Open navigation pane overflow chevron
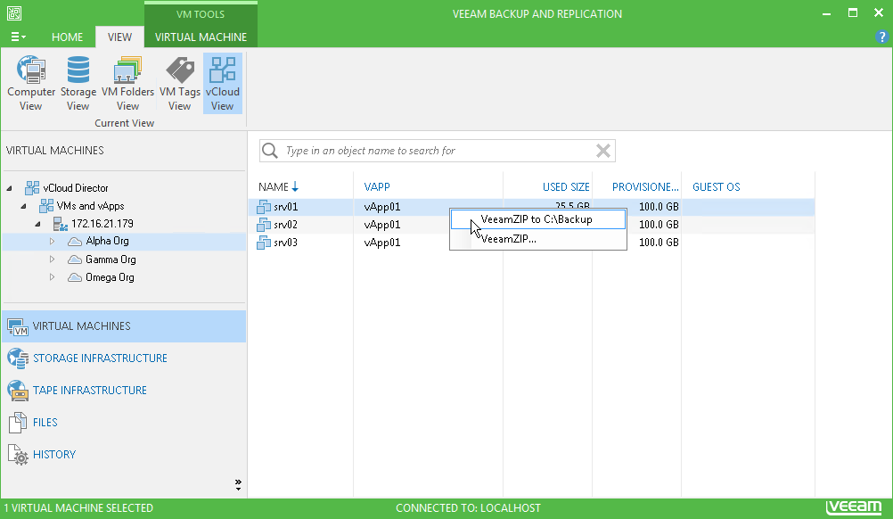 click(238, 485)
